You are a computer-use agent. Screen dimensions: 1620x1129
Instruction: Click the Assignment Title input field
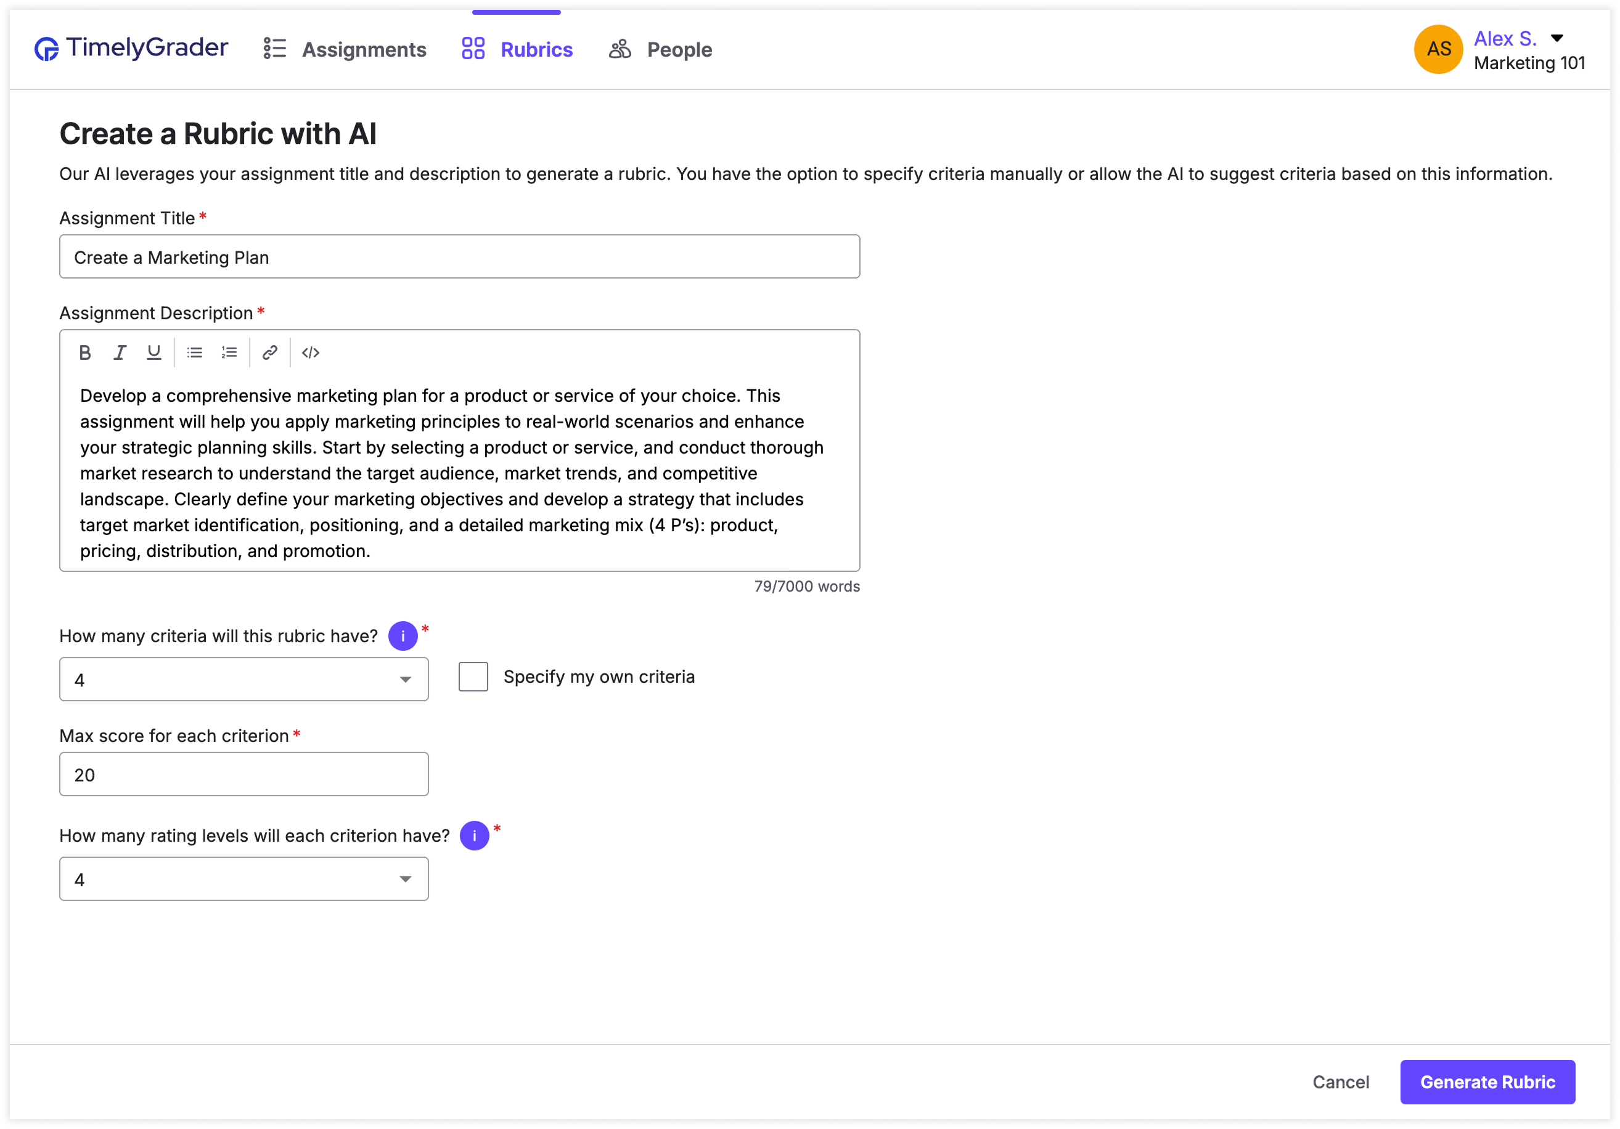click(459, 258)
